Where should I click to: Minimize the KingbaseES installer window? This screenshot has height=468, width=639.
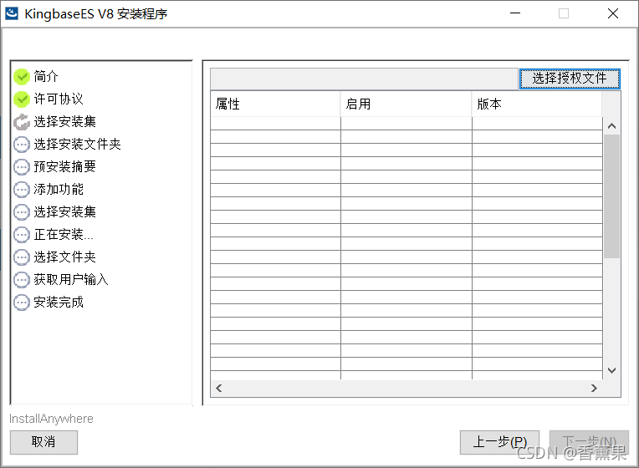[x=515, y=13]
